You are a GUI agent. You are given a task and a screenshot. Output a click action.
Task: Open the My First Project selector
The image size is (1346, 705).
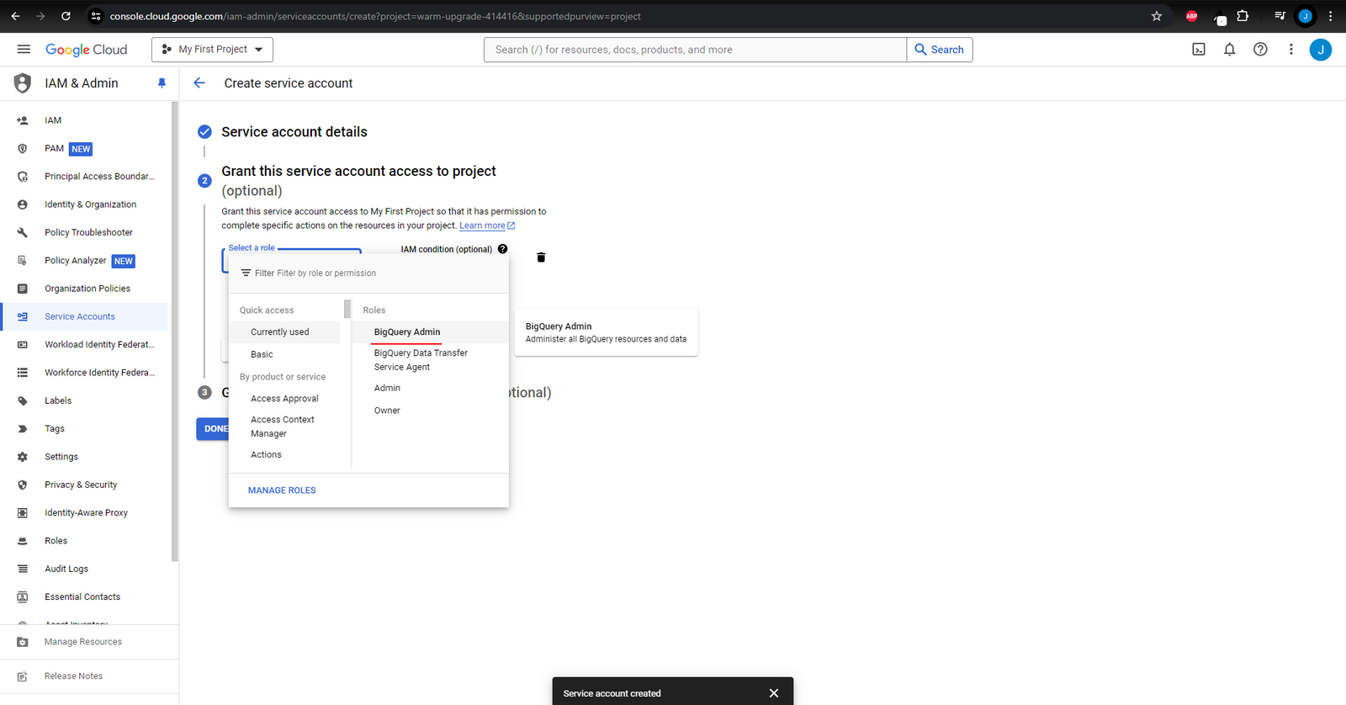point(212,50)
